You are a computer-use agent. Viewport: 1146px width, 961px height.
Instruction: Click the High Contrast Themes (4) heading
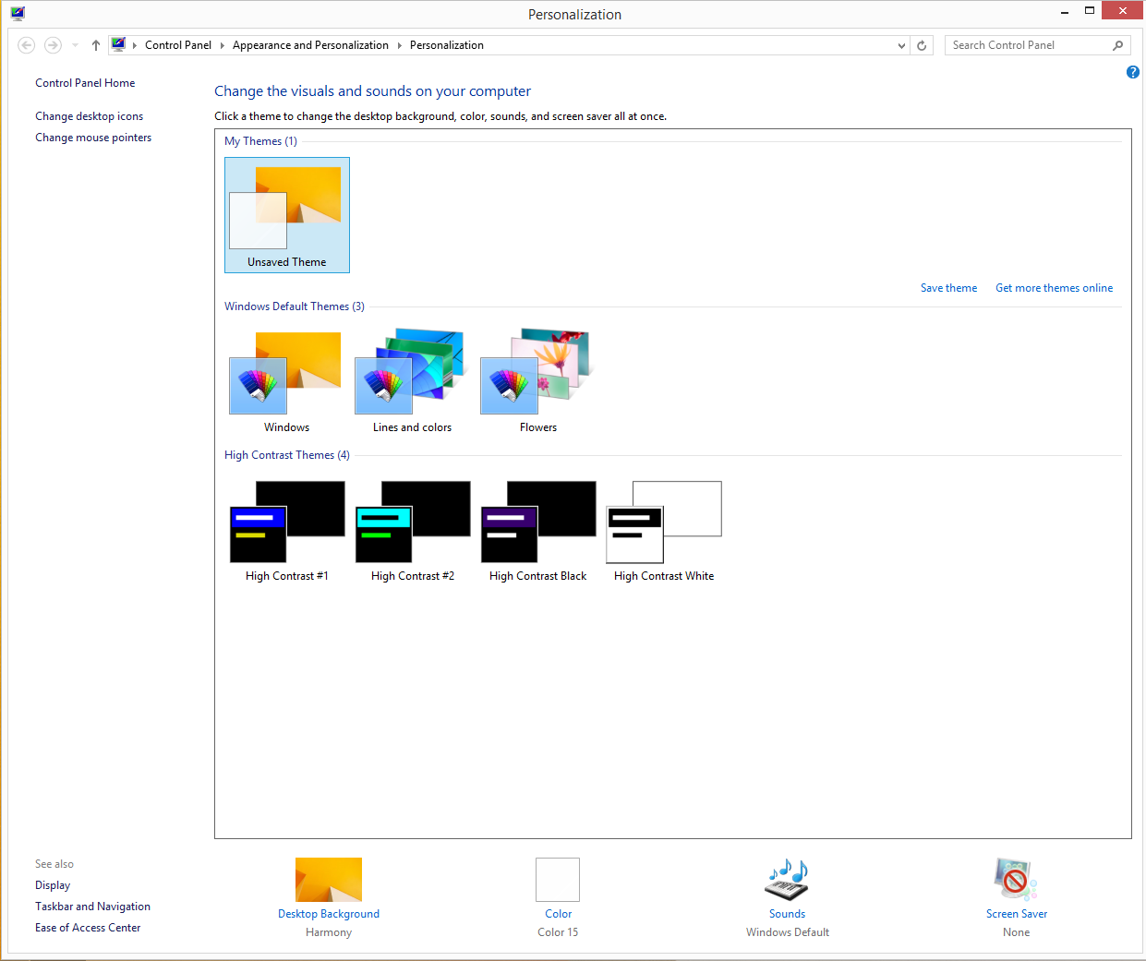point(287,455)
